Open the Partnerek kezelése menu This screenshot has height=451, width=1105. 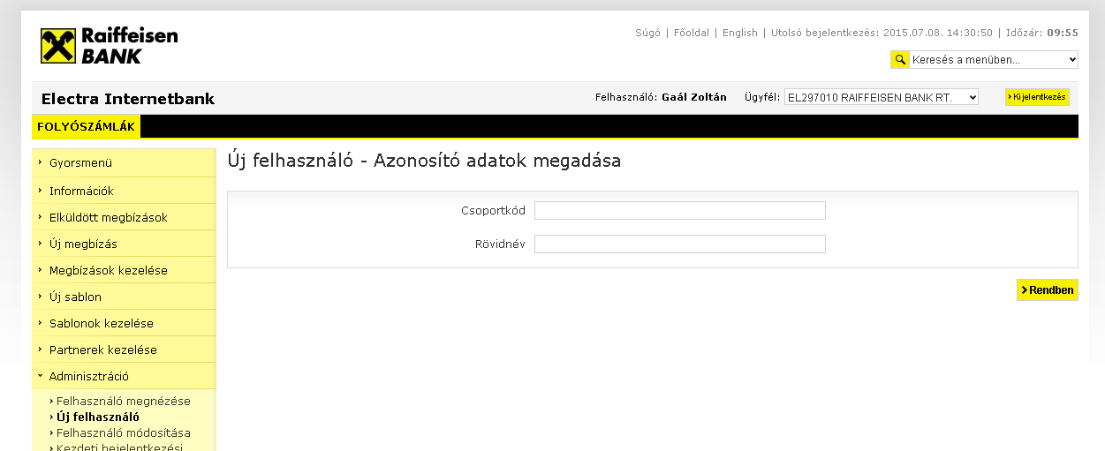[124, 350]
